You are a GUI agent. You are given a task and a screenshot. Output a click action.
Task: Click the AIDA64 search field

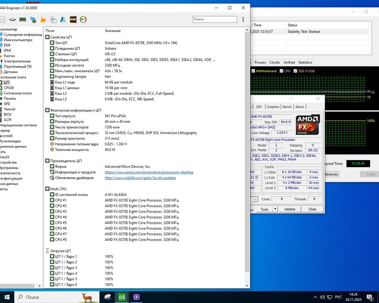(215, 19)
